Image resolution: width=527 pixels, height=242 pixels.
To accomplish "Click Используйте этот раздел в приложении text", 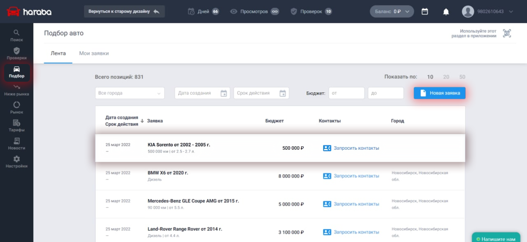I will point(474,33).
